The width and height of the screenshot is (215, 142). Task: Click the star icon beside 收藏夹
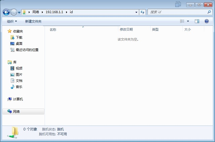(9, 31)
